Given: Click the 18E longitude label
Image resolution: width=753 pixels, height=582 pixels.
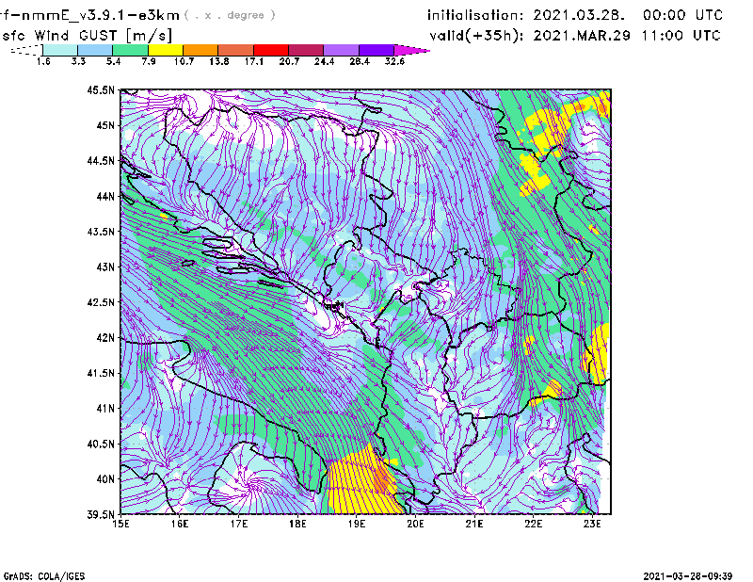Looking at the screenshot, I should (297, 524).
